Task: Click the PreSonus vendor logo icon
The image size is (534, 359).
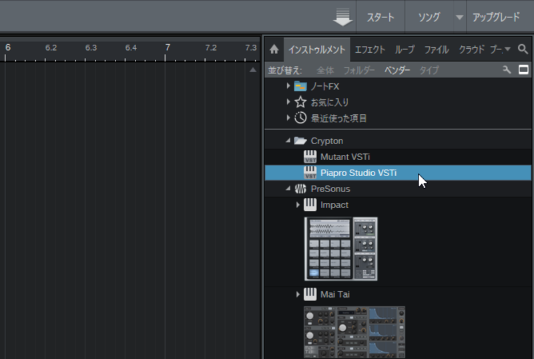Action: tap(300, 189)
